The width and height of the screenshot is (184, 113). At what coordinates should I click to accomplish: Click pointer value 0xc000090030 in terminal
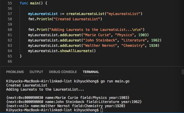(x=31, y=98)
